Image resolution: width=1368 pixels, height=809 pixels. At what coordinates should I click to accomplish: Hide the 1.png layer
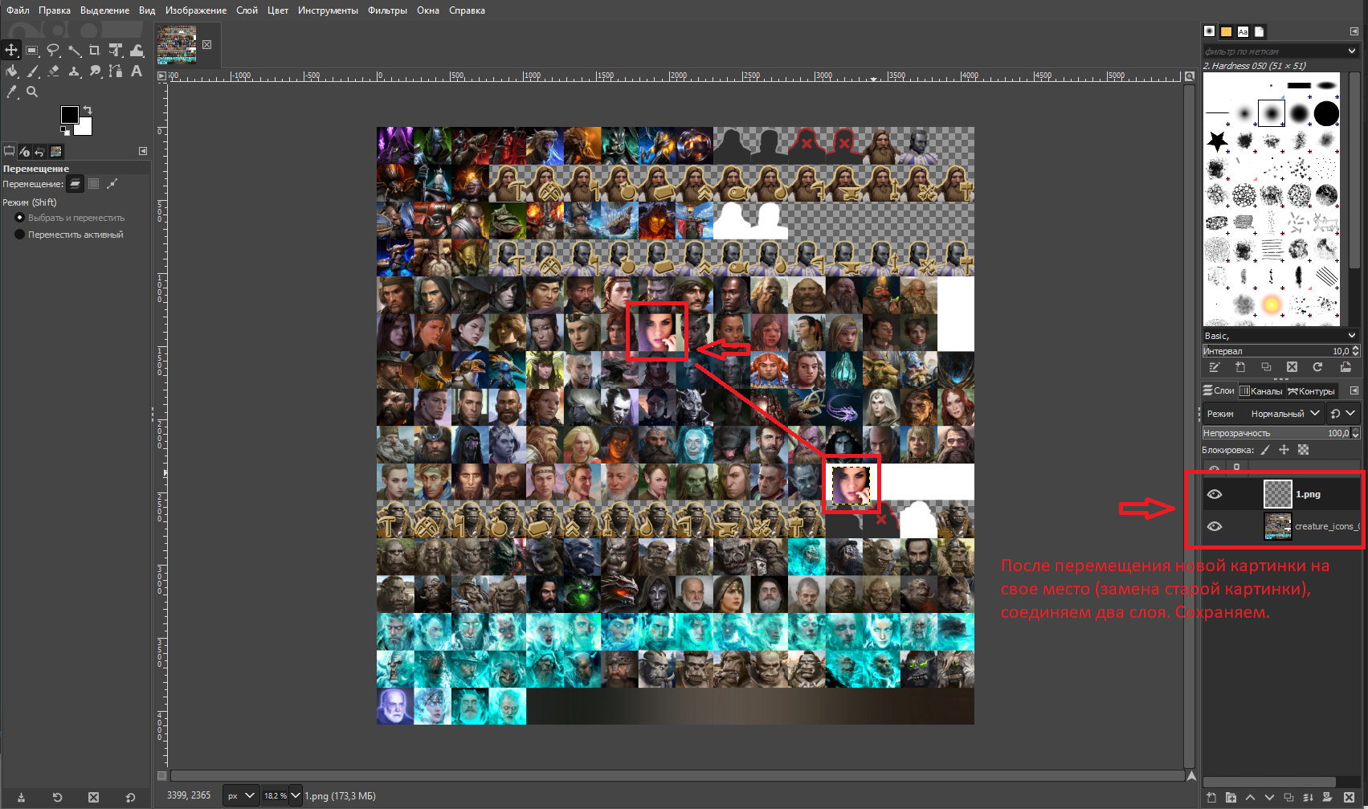click(1215, 494)
